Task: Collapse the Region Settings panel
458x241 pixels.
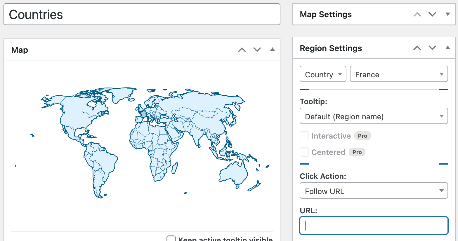Action: point(447,48)
